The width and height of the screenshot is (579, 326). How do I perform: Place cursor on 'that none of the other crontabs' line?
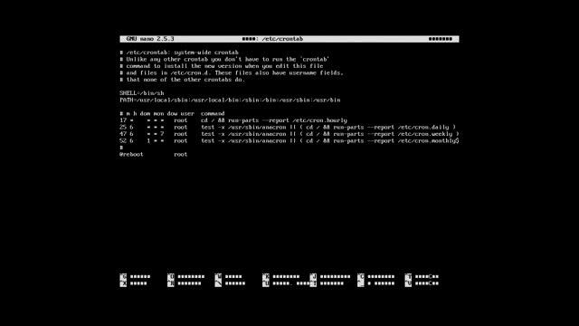183,80
